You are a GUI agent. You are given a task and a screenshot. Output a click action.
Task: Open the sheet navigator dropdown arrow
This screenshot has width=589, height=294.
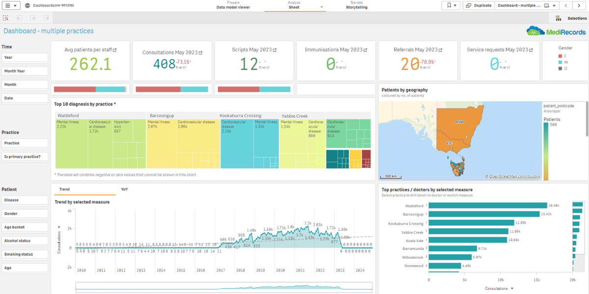click(554, 5)
